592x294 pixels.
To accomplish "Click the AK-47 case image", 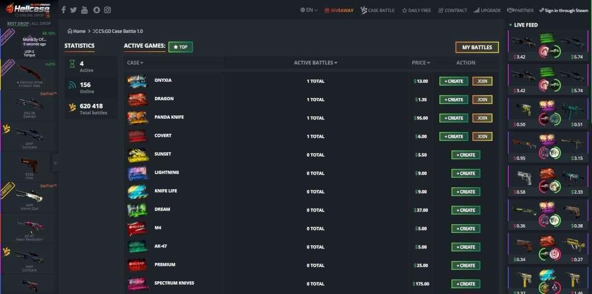I will tap(138, 247).
